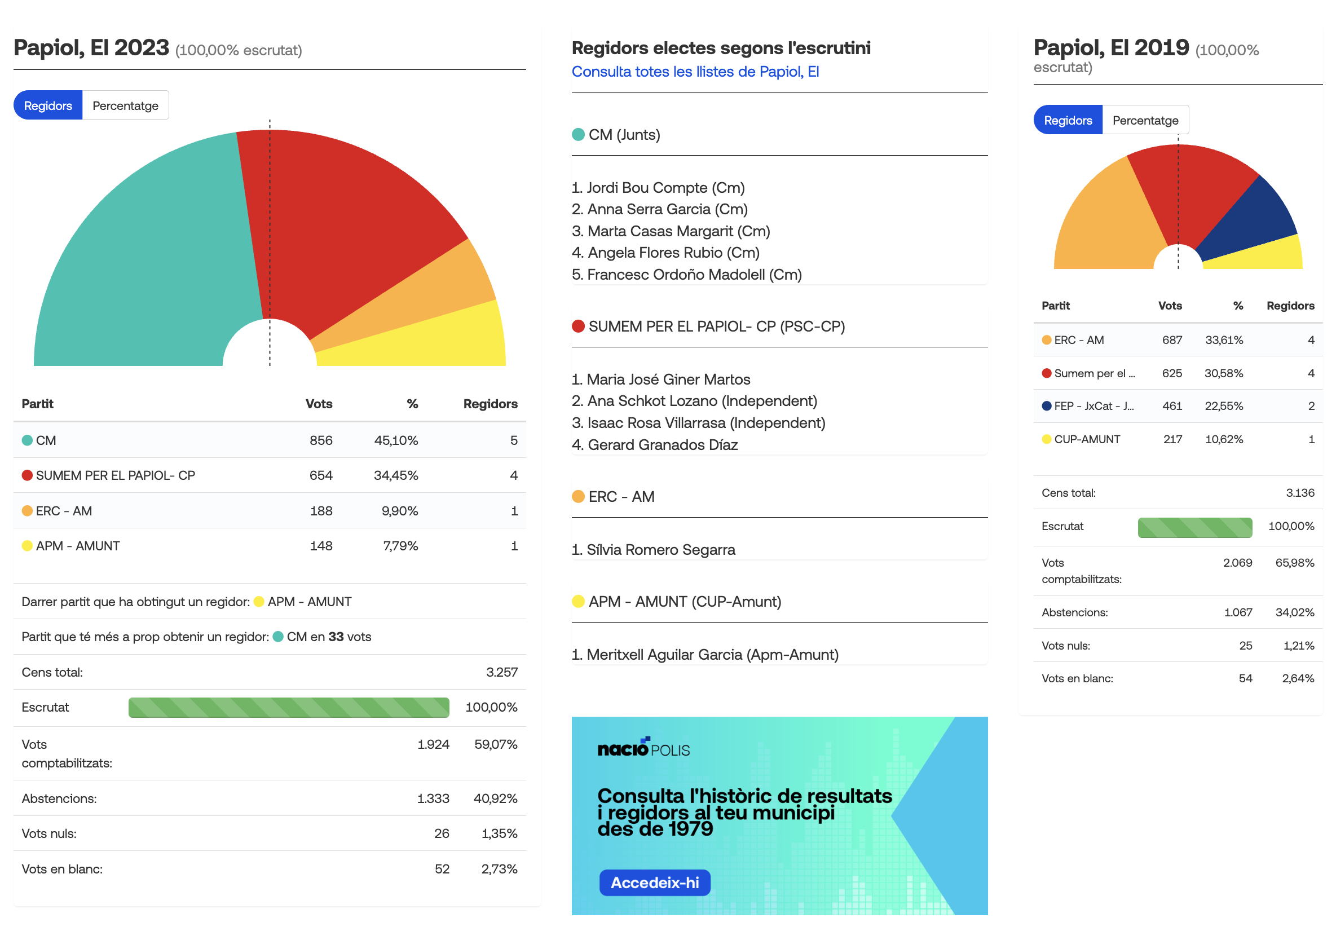Screen dimensions: 1336x940
Task: Click the nació POLIS logo in the banner
Action: point(643,748)
